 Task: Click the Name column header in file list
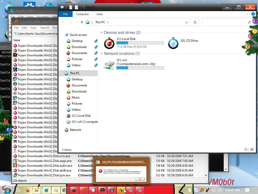coord(17,40)
